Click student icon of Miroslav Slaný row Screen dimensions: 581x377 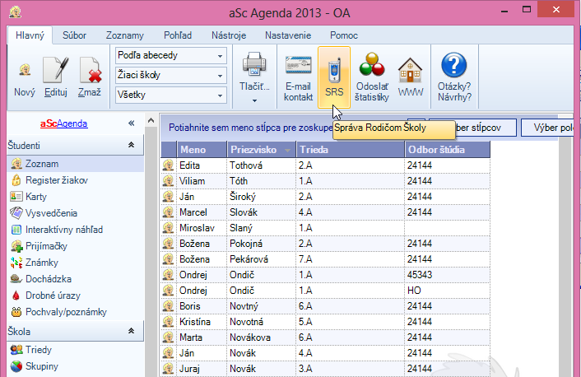168,228
